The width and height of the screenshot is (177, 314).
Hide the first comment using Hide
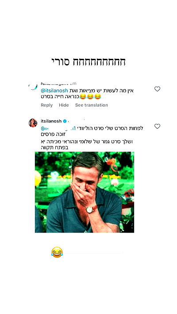[x=64, y=105]
